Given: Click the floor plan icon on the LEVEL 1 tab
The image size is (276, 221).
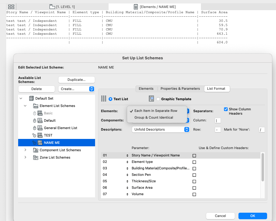Looking at the screenshot, I should pos(52,7).
